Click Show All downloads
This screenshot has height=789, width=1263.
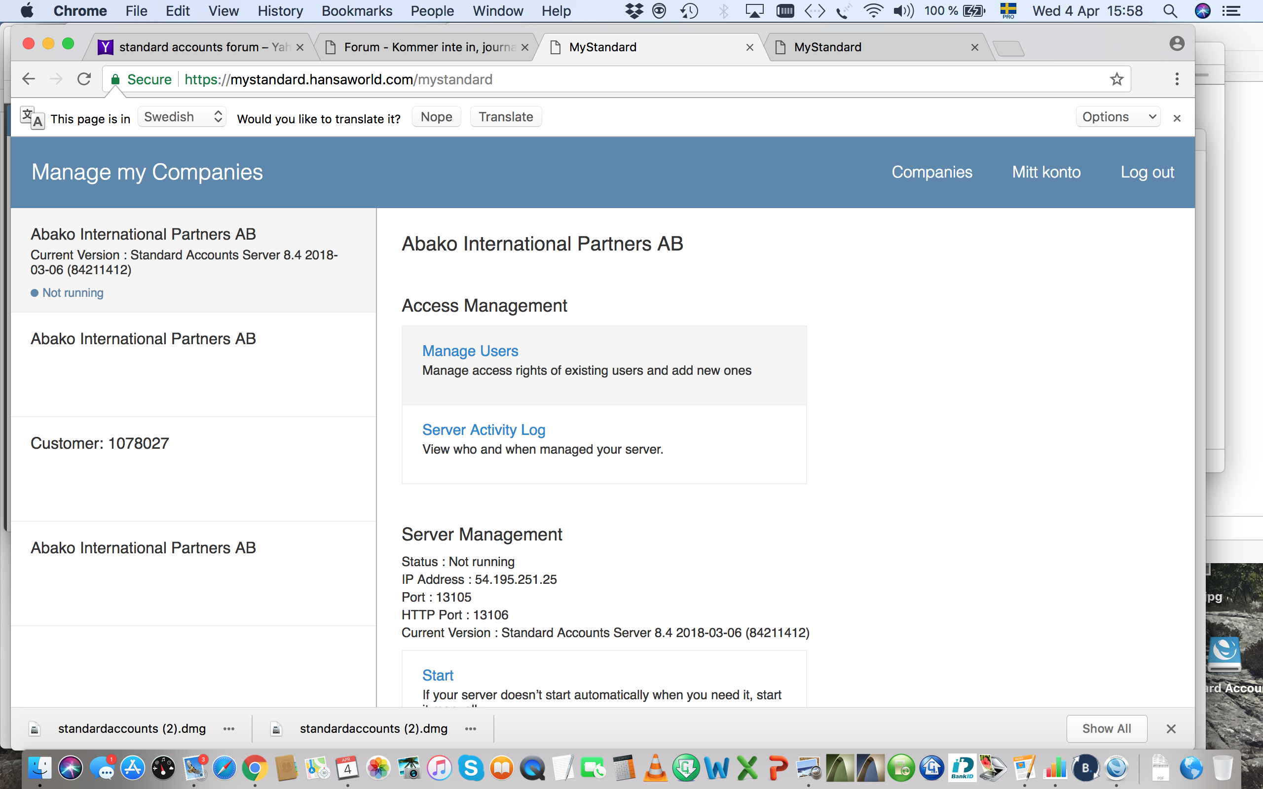pos(1107,728)
